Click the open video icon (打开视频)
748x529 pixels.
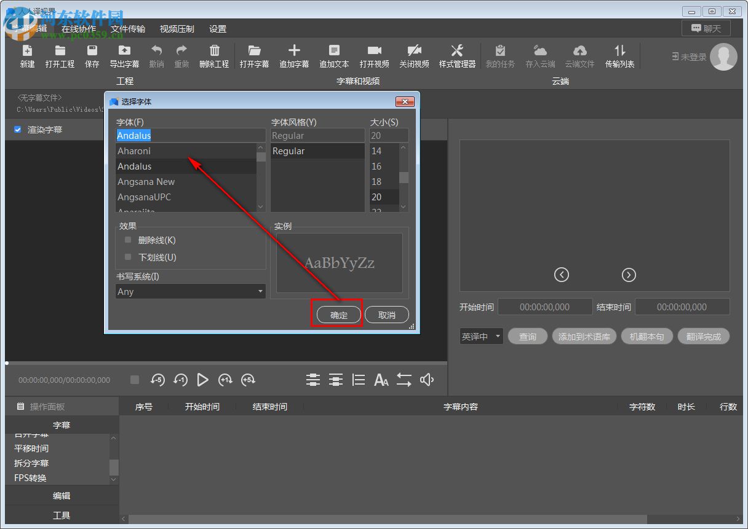pyautogui.click(x=374, y=51)
